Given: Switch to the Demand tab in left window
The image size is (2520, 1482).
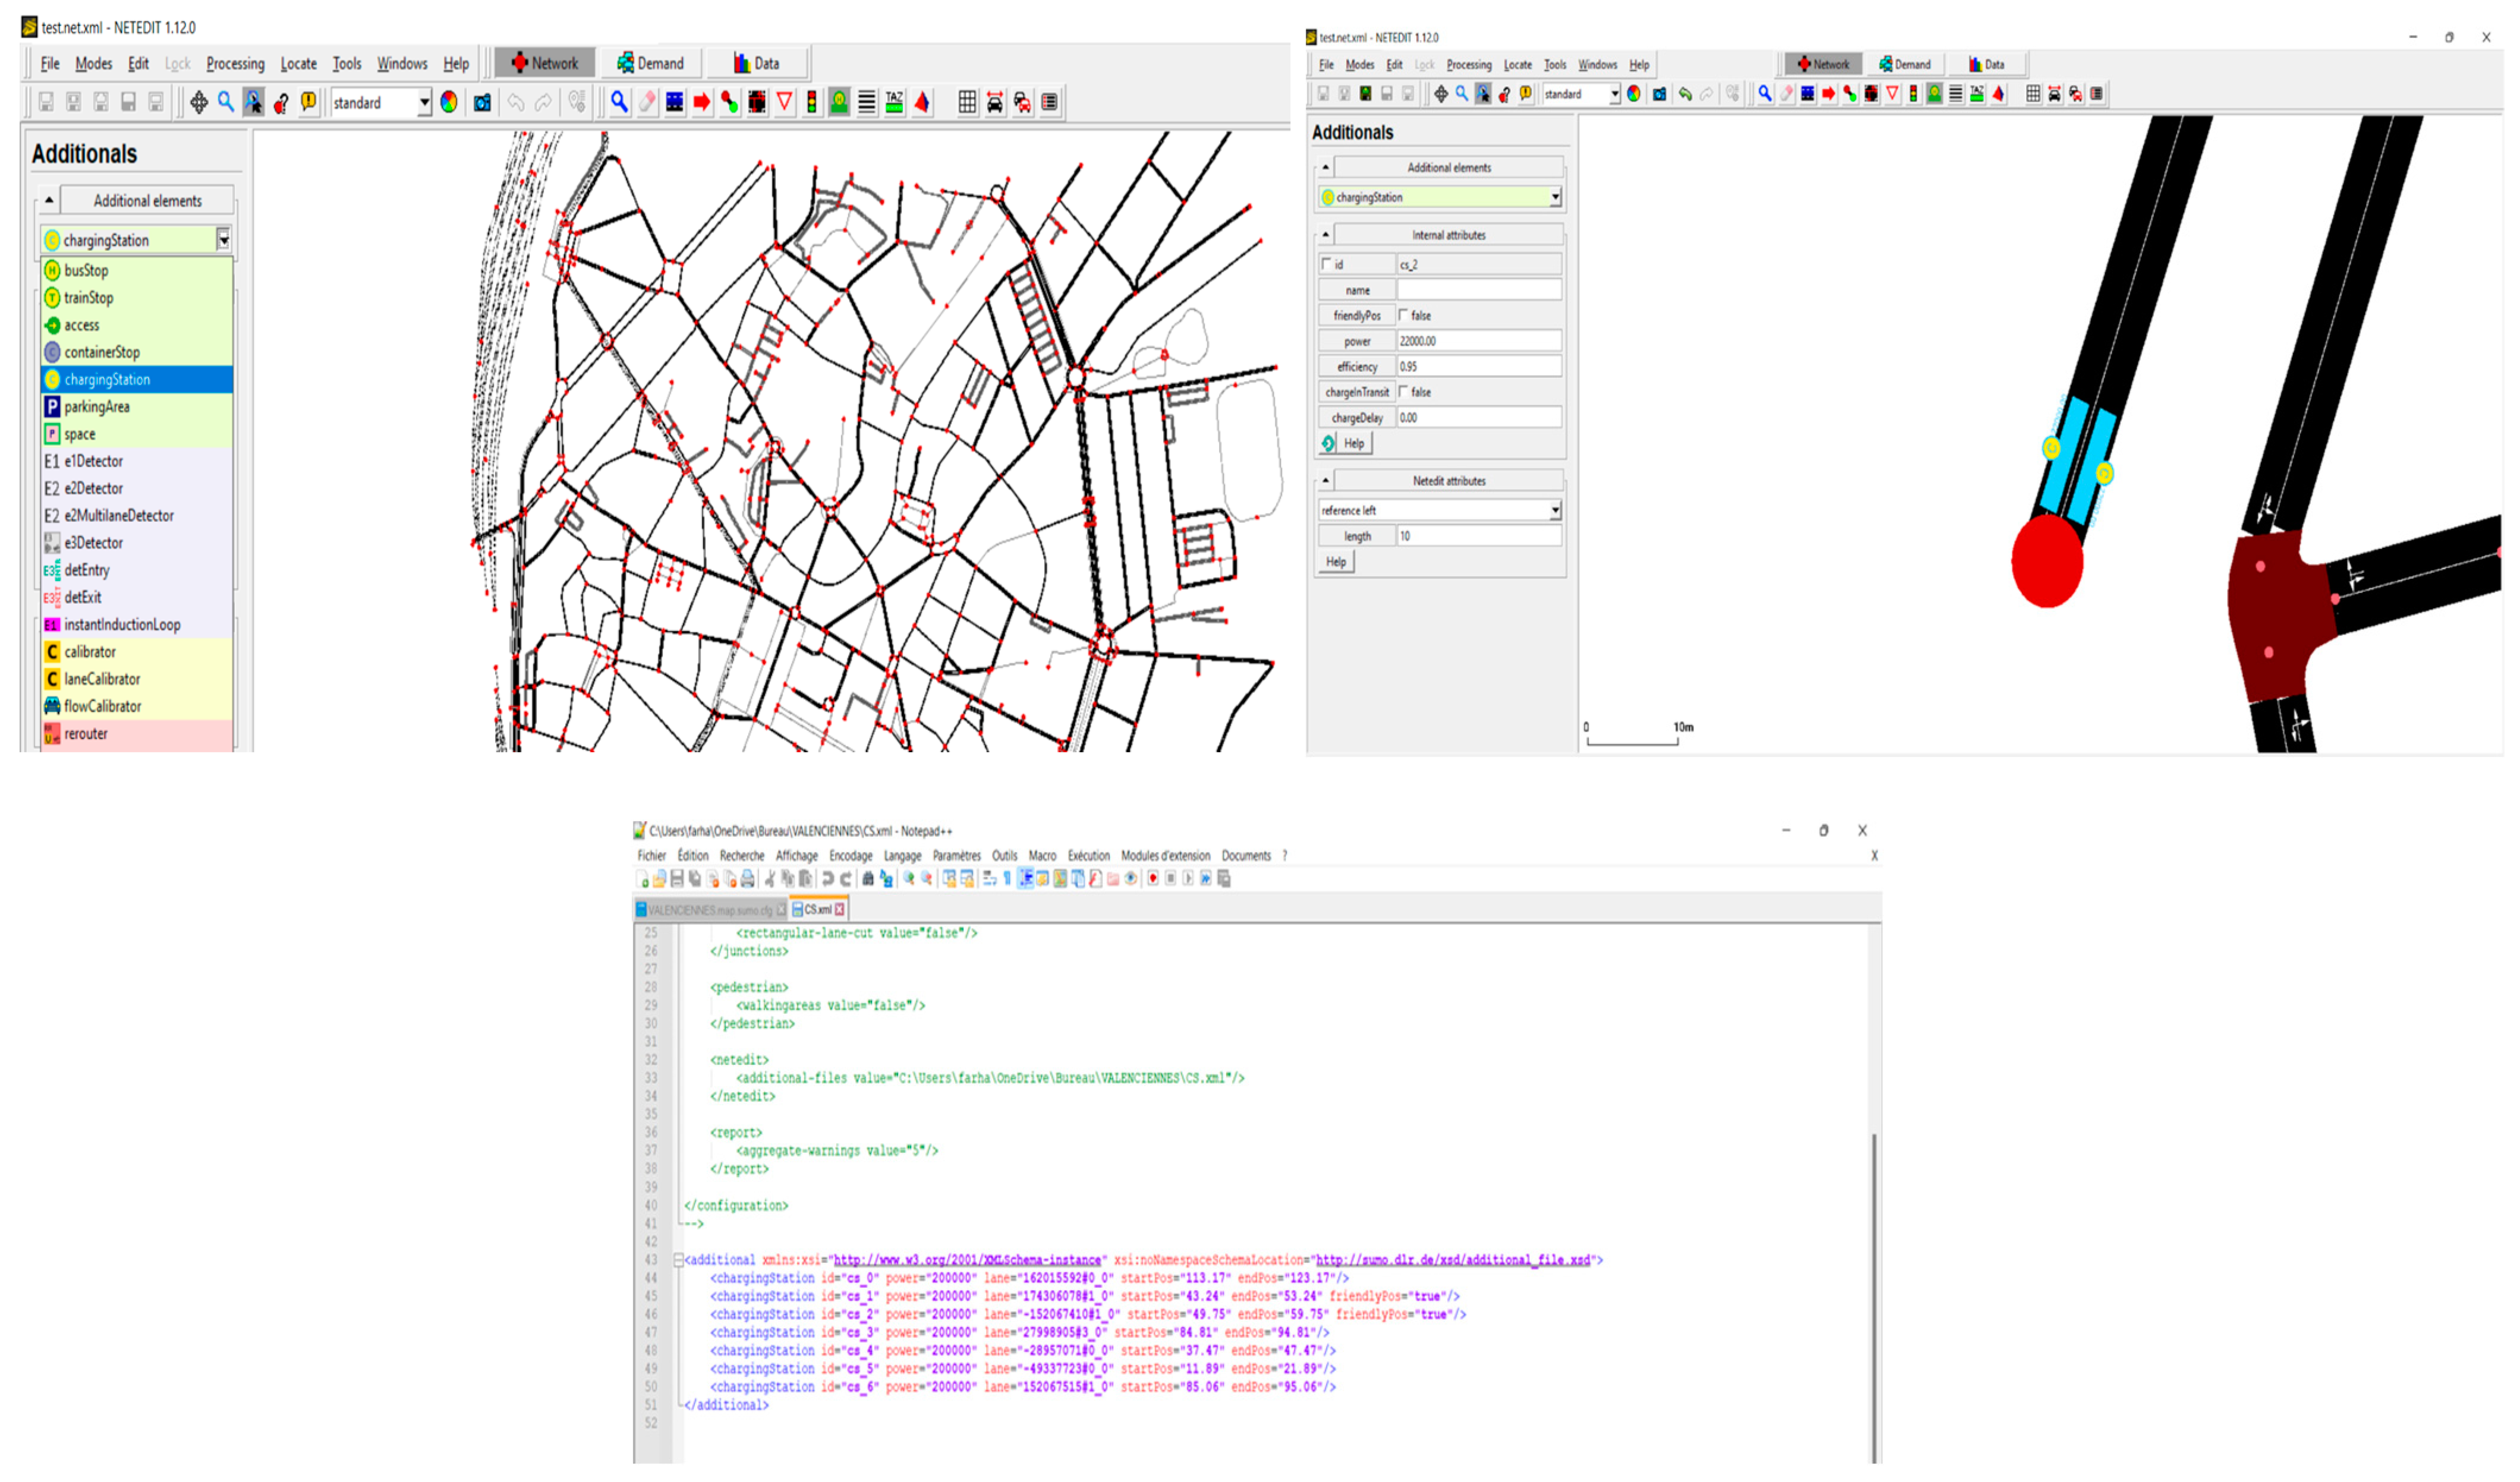Looking at the screenshot, I should (651, 64).
